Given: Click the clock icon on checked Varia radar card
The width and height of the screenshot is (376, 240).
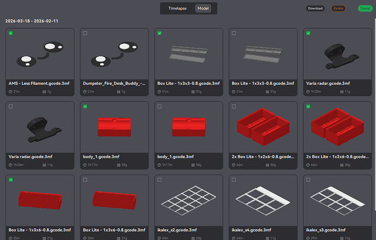Looking at the screenshot, I should [x=308, y=92].
